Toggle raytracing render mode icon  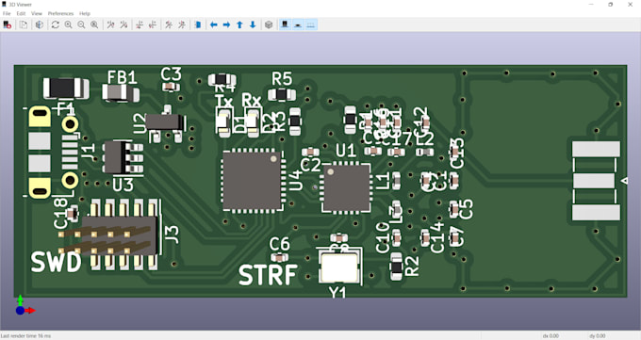point(40,24)
